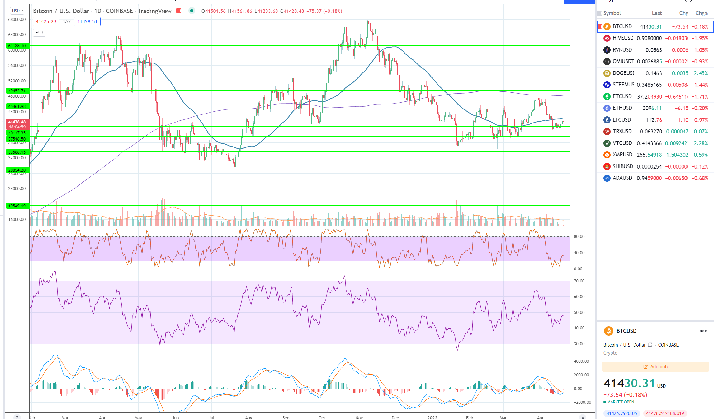
Task: Open the three-dot menu in BTCUSD details panel
Action: pos(703,331)
